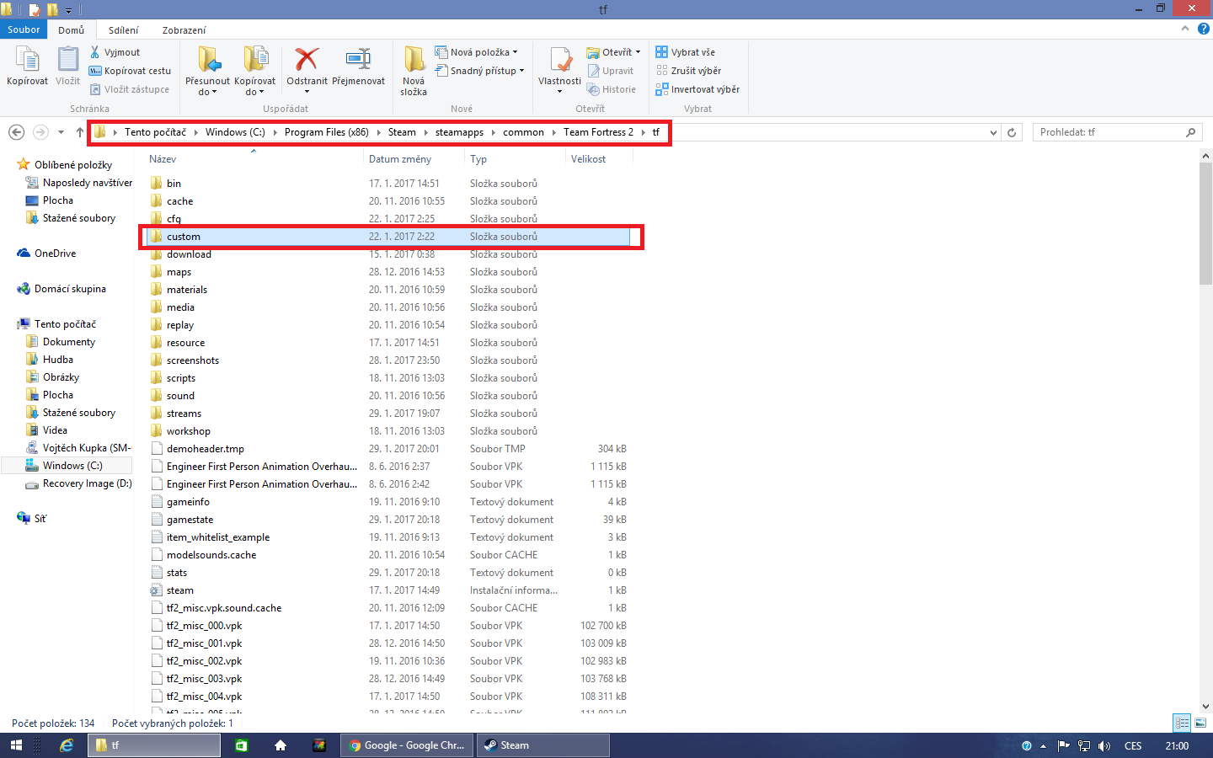Sort by Datum změny column header

pos(400,159)
